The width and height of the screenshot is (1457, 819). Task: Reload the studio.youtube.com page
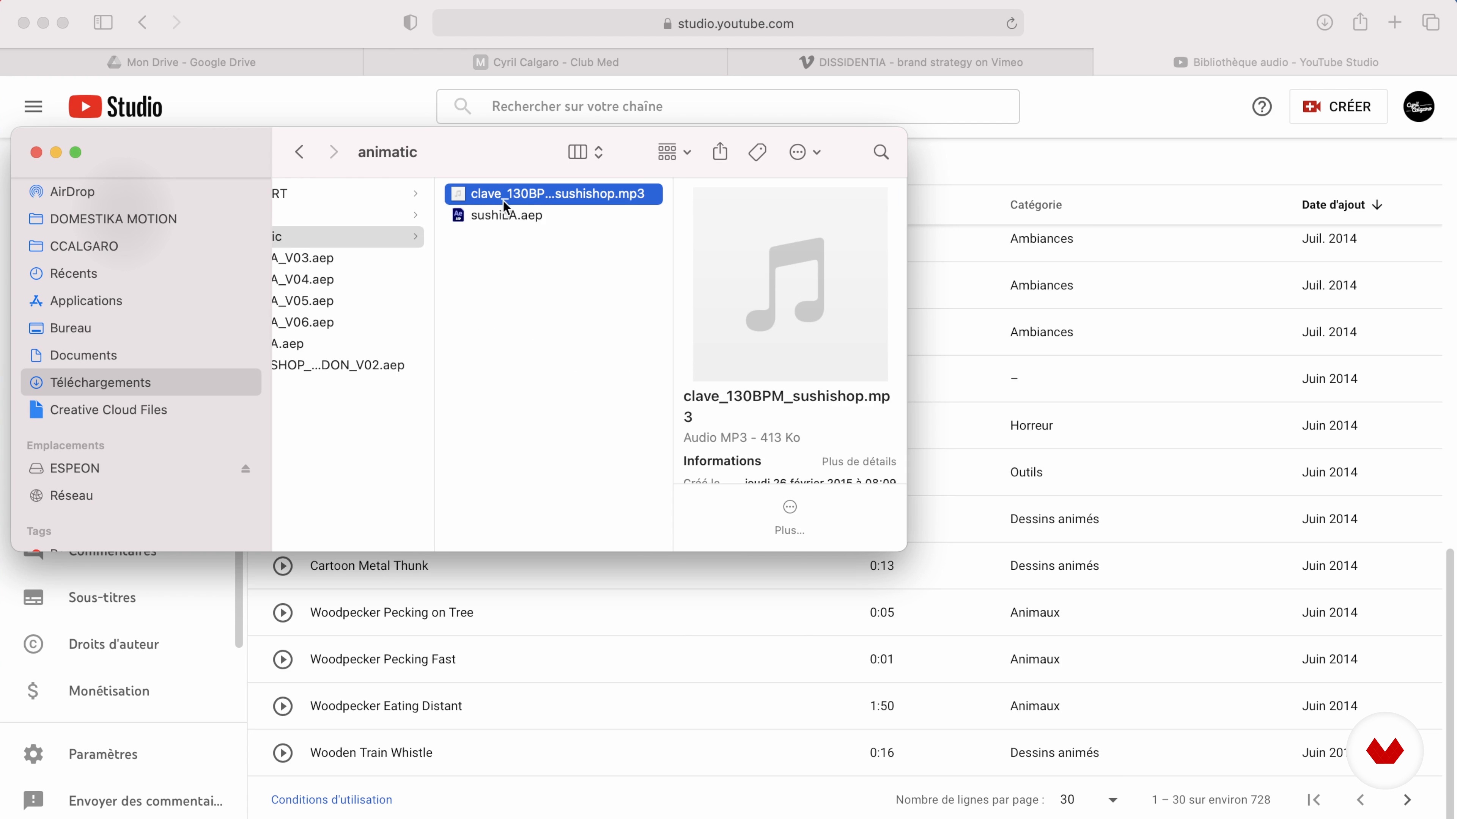pyautogui.click(x=1011, y=23)
